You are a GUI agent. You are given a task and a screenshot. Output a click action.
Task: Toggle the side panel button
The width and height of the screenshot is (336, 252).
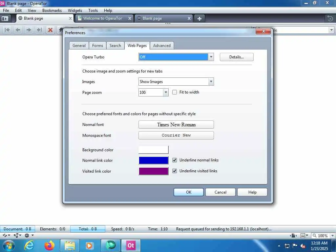pos(5,19)
